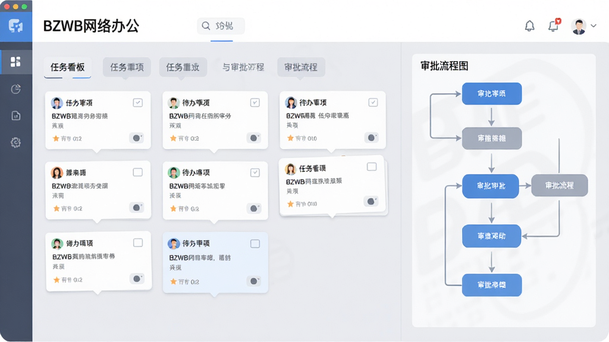Click the BZWB app logo icon
The image size is (609, 342).
(15, 26)
